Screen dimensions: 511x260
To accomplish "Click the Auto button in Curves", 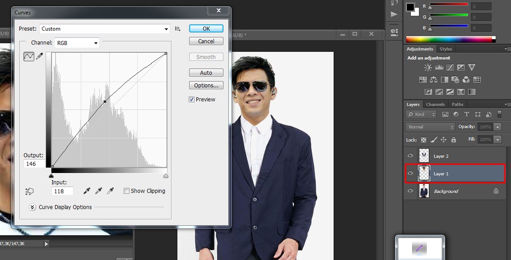I will pyautogui.click(x=206, y=73).
